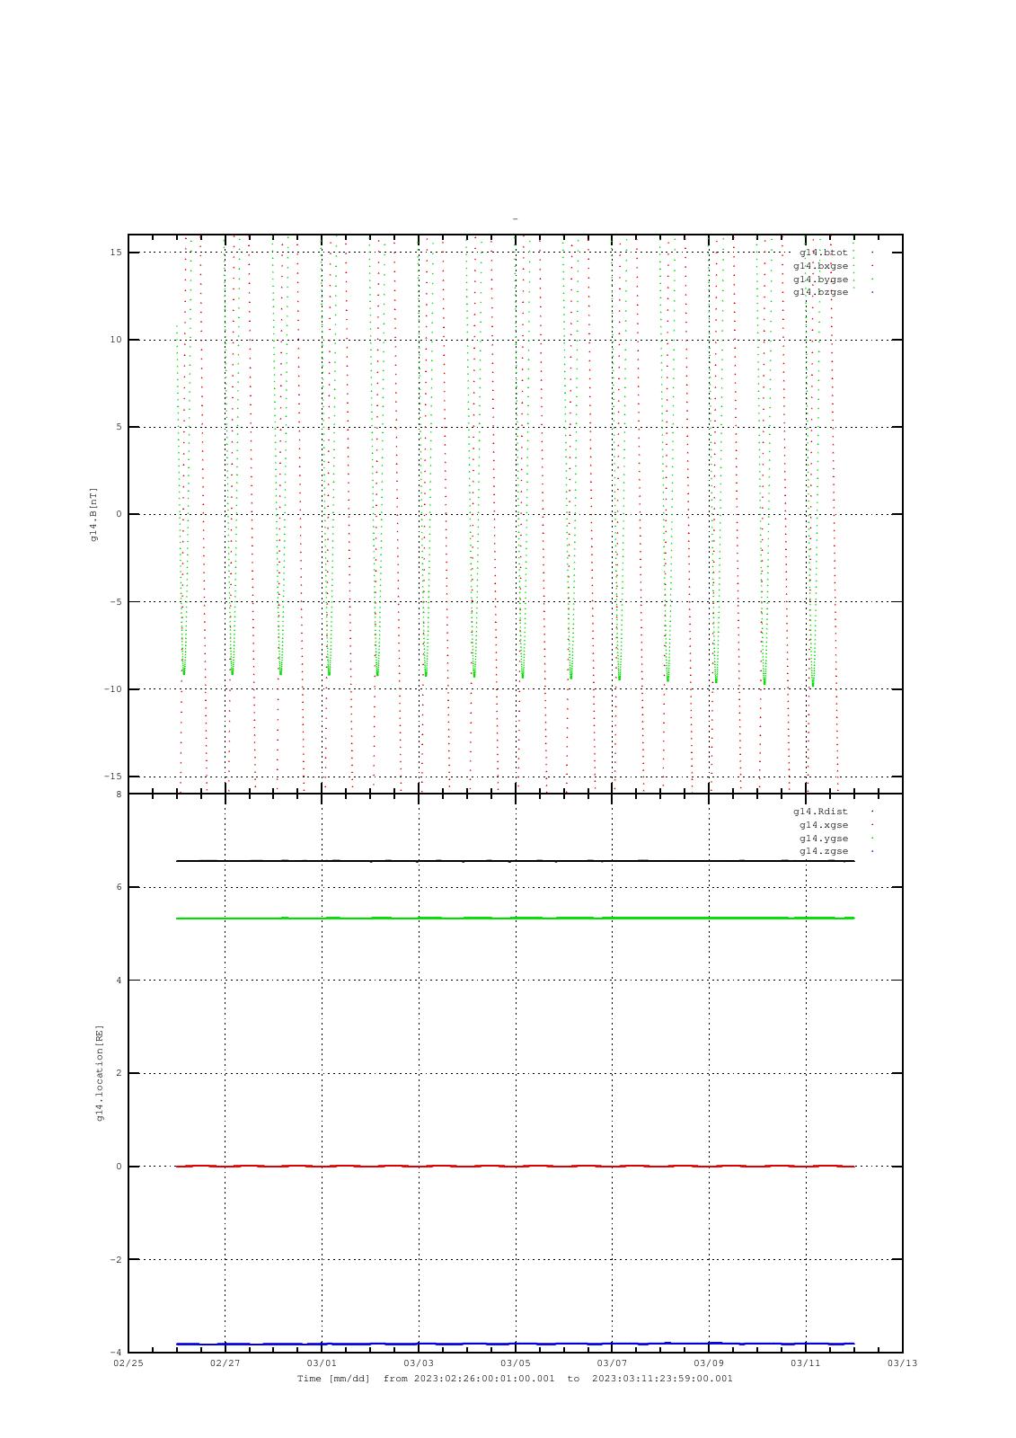The height and width of the screenshot is (1438, 1016).
Task: Click the g14.xgse legend entry
Action: point(824,825)
